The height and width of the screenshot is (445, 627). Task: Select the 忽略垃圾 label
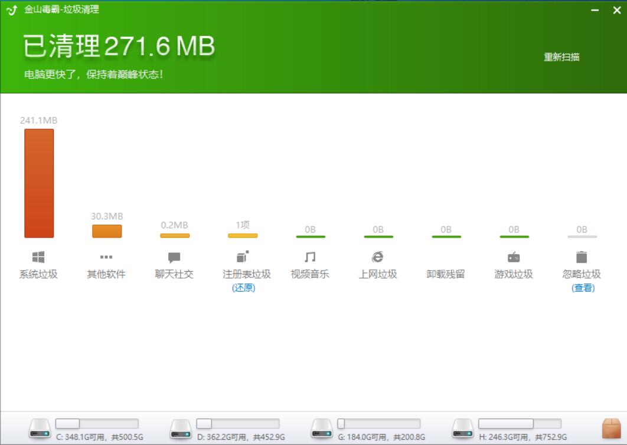(x=582, y=274)
